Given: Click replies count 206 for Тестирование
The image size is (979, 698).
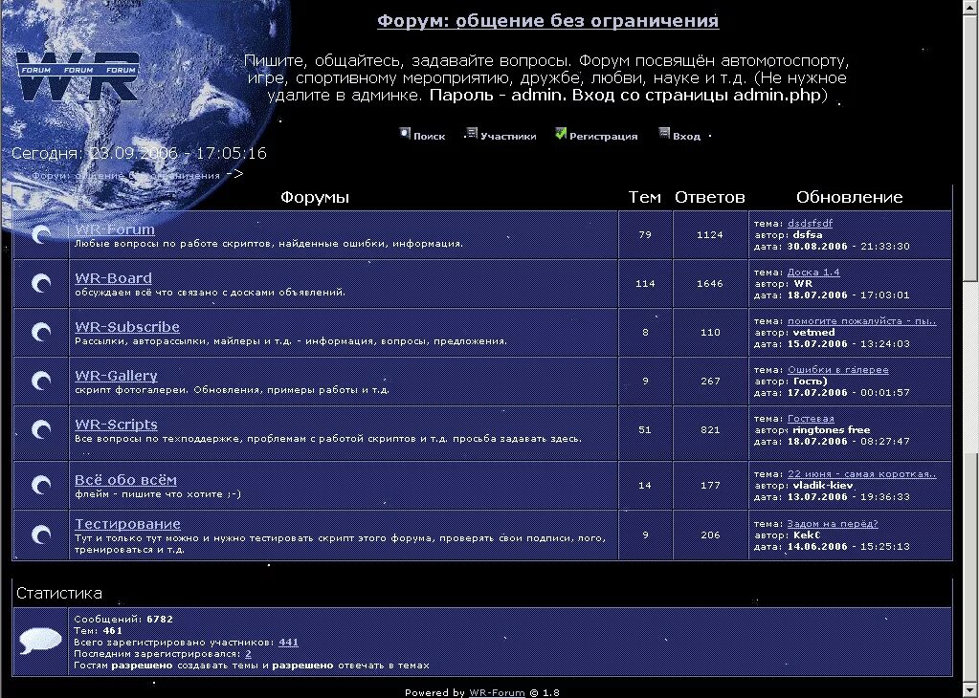Looking at the screenshot, I should tap(710, 534).
